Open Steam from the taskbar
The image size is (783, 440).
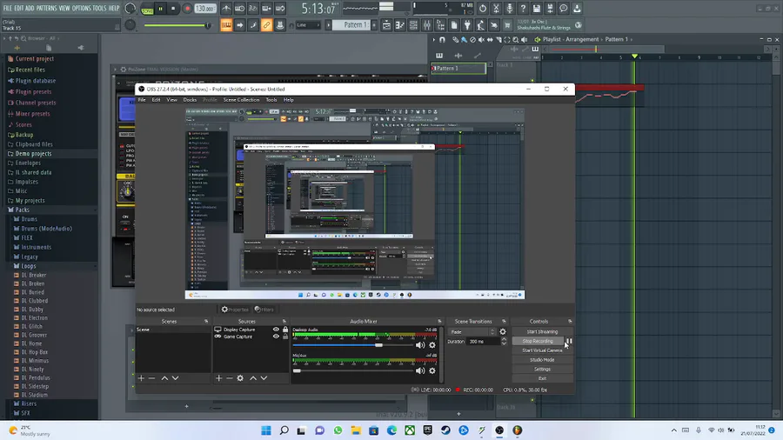click(x=445, y=430)
